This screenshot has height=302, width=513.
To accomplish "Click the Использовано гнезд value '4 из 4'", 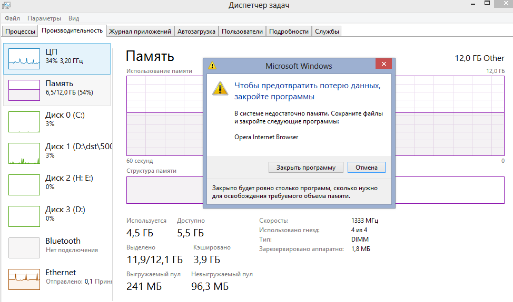I will pos(359,230).
